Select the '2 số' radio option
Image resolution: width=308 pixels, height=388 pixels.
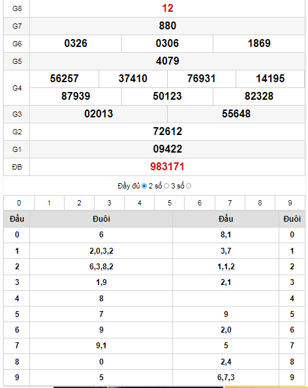(166, 186)
